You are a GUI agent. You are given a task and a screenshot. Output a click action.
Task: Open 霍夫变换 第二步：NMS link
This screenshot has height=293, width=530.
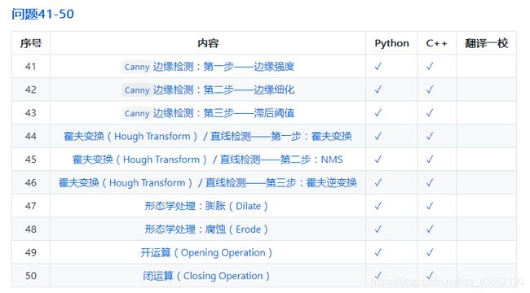coord(208,160)
